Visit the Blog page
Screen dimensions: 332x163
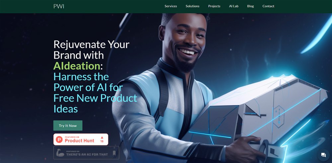click(250, 6)
